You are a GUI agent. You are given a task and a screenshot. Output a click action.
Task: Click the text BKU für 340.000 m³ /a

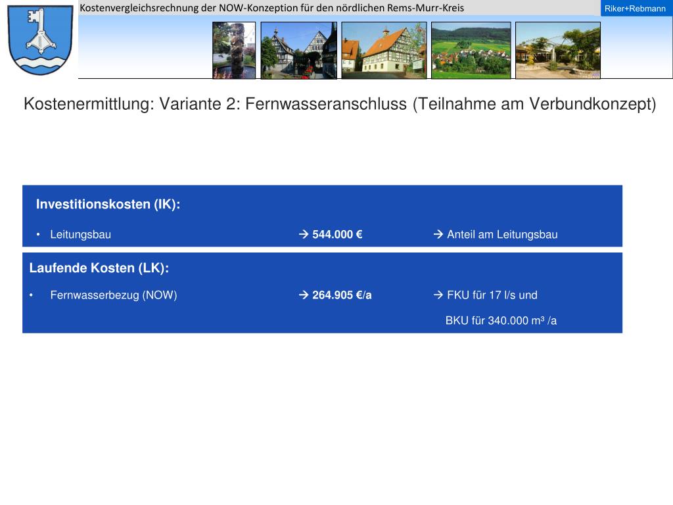[501, 320]
